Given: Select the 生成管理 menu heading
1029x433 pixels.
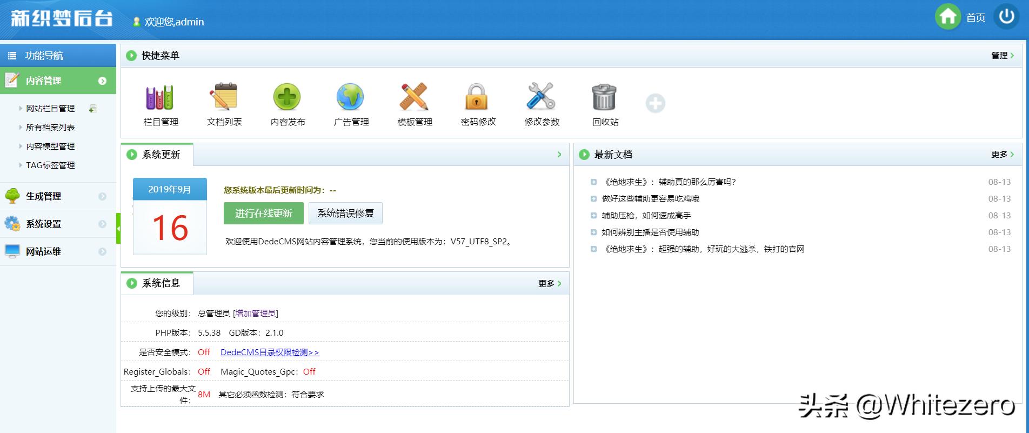Looking at the screenshot, I should tap(43, 196).
